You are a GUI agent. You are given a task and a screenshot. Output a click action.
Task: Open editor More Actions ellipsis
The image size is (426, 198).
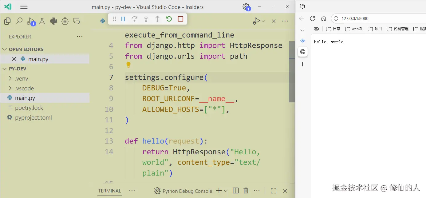pyautogui.click(x=285, y=21)
